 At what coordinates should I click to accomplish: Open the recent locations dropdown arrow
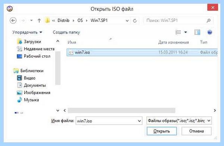click(31, 20)
